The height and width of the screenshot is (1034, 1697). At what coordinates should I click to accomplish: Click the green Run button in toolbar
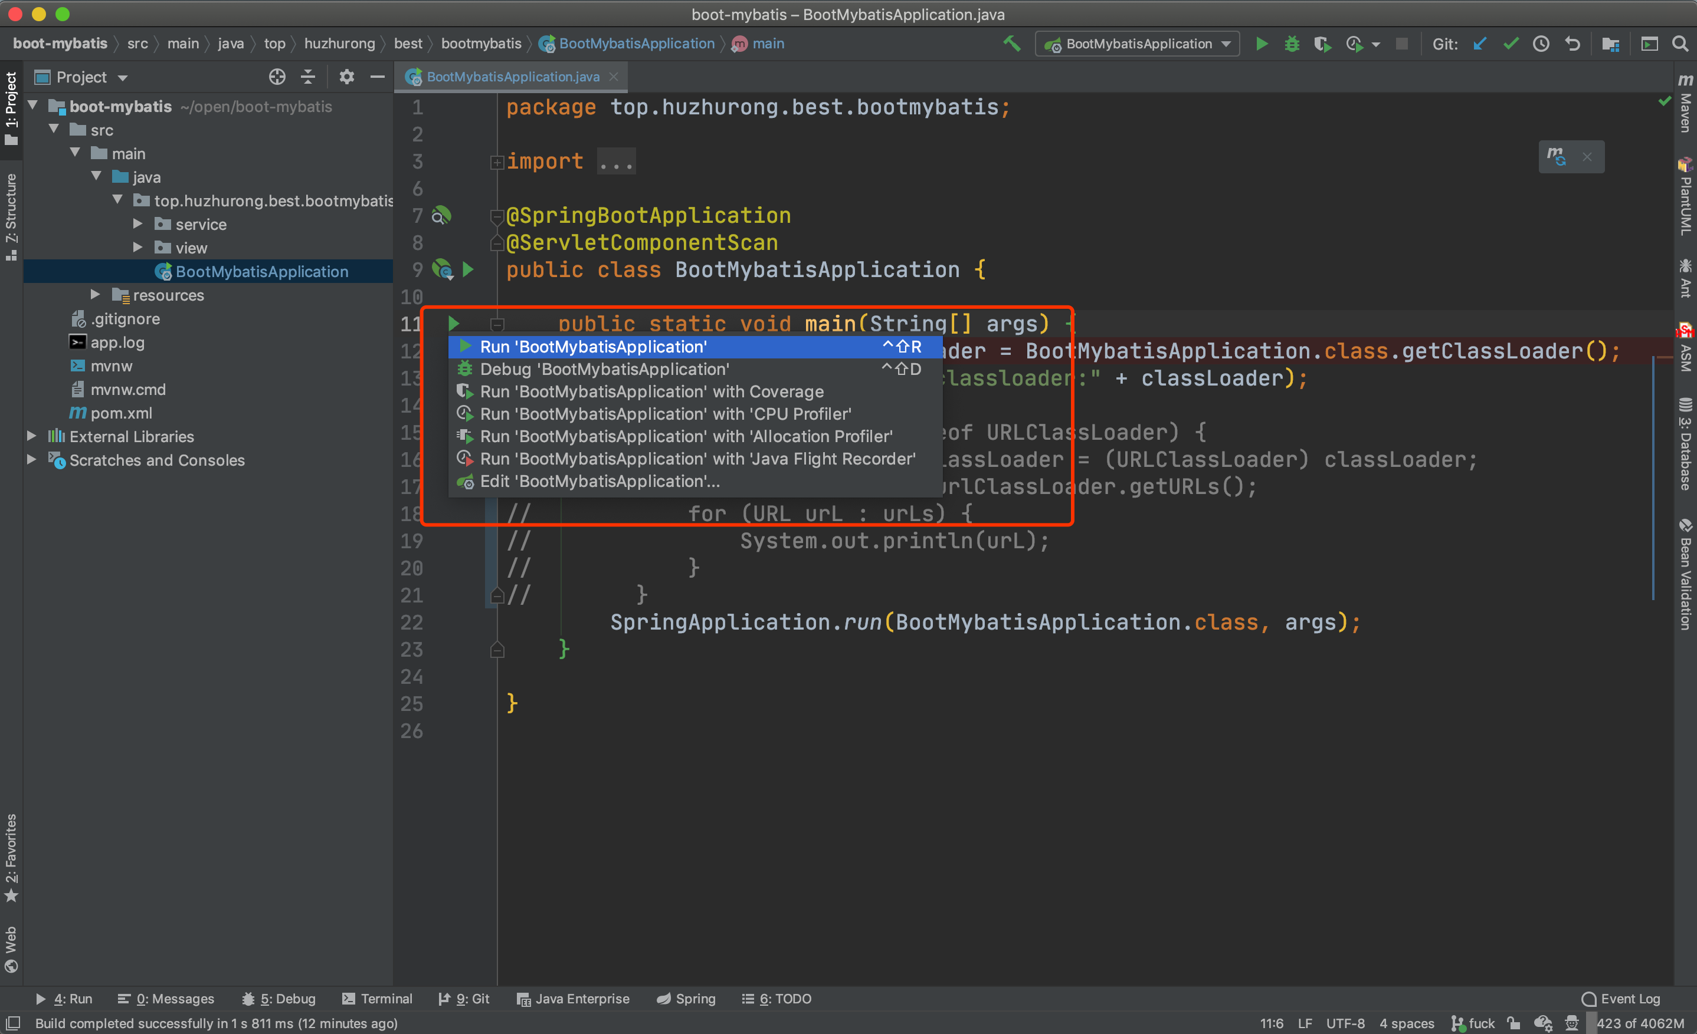pos(1261,44)
